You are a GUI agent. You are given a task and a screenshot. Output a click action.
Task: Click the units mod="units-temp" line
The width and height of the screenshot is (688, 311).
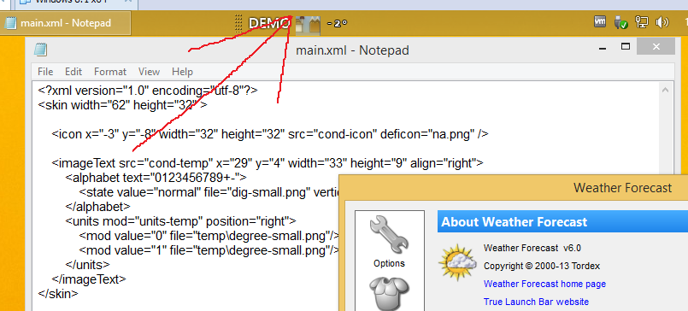[x=181, y=220]
